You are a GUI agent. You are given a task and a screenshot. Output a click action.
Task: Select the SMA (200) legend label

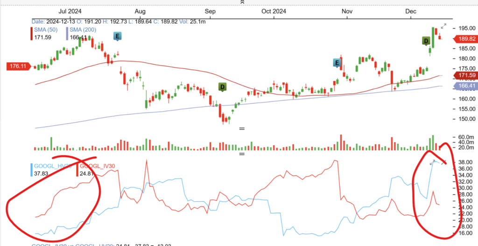pyautogui.click(x=83, y=30)
